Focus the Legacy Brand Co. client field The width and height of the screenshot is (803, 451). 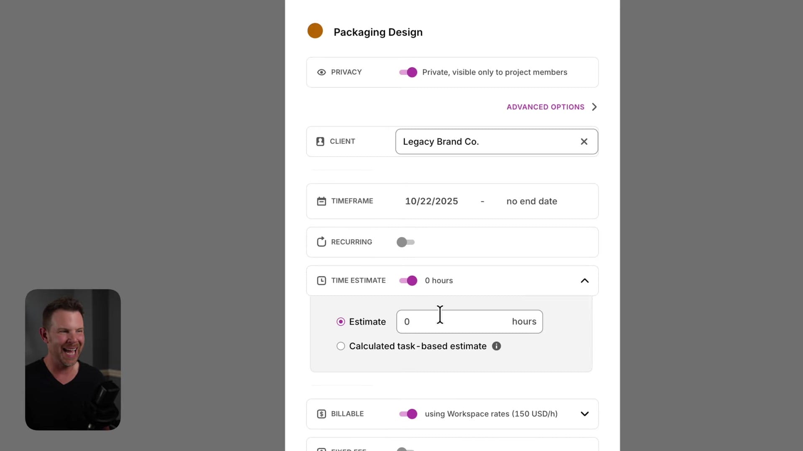click(x=496, y=142)
